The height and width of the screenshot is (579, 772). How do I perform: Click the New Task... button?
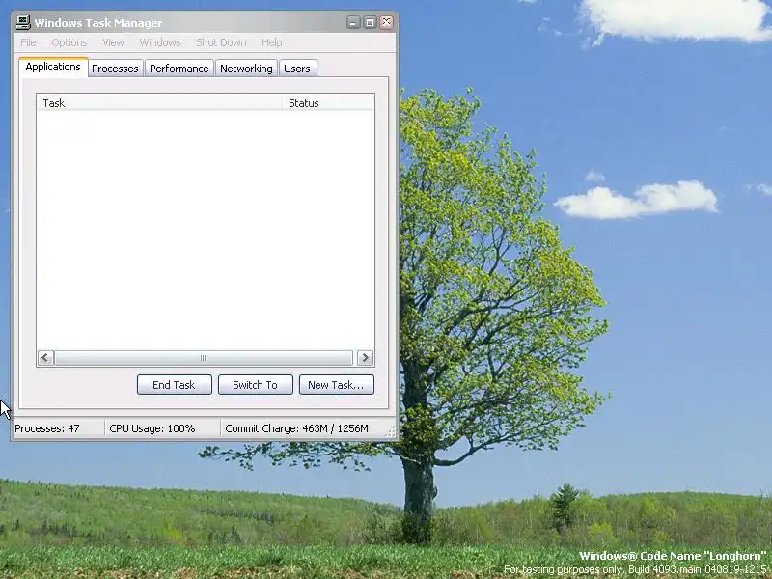(336, 384)
